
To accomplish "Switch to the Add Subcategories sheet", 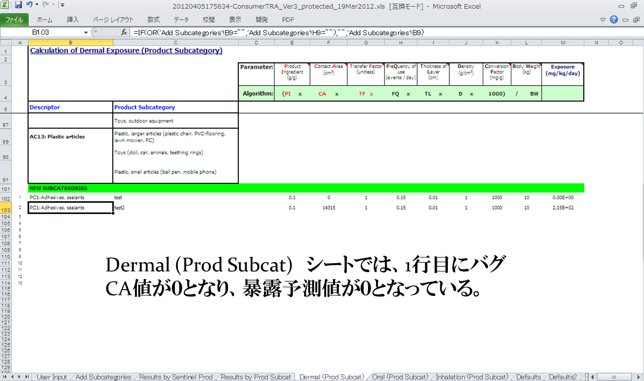I will coord(103,377).
